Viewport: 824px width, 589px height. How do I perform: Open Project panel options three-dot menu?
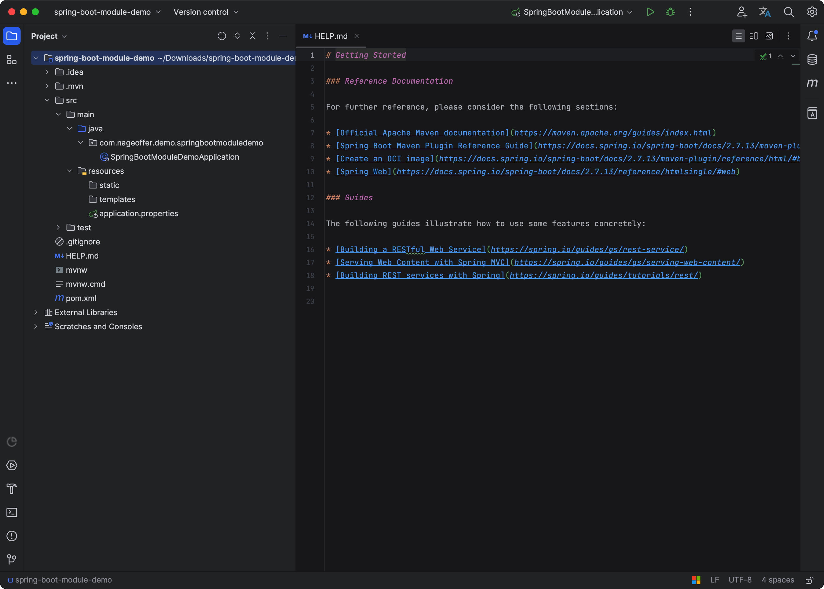pyautogui.click(x=268, y=36)
